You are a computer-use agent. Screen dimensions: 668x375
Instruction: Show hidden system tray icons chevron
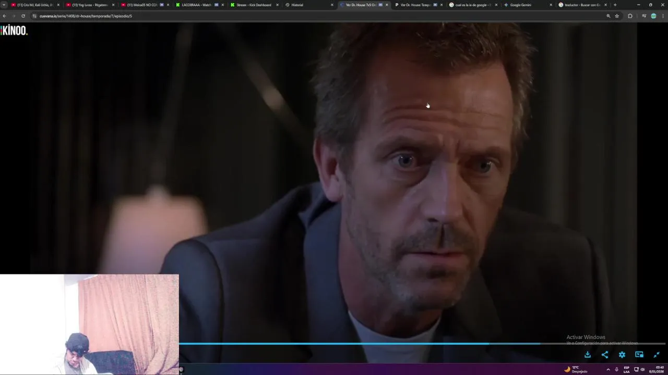(x=608, y=369)
